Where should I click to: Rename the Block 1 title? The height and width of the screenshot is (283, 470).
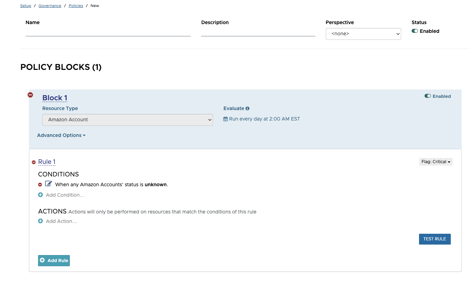[x=55, y=98]
